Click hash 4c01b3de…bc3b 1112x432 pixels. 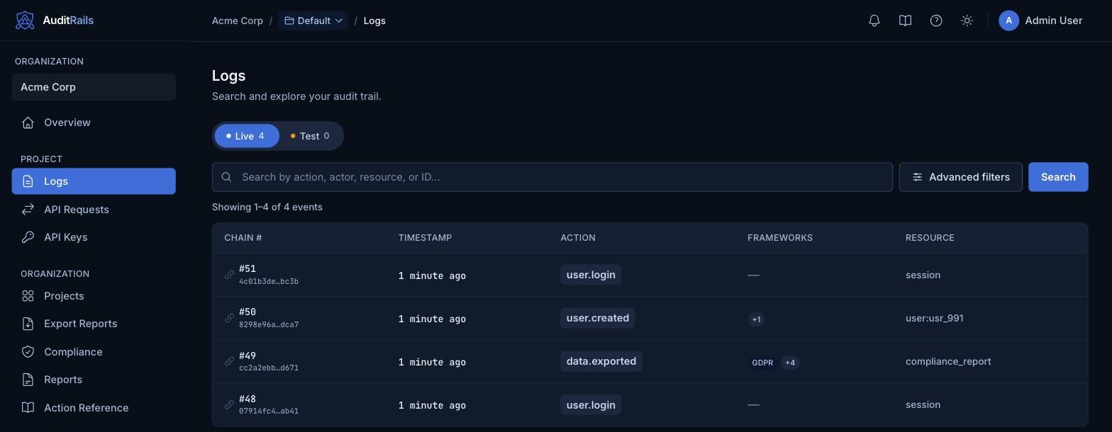(x=269, y=281)
